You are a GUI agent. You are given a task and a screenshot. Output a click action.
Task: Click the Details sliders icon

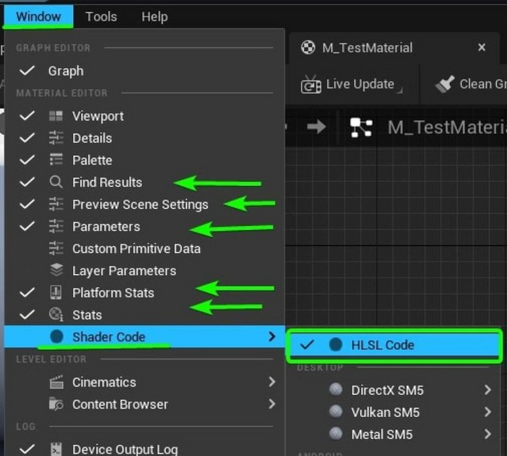pyautogui.click(x=56, y=138)
